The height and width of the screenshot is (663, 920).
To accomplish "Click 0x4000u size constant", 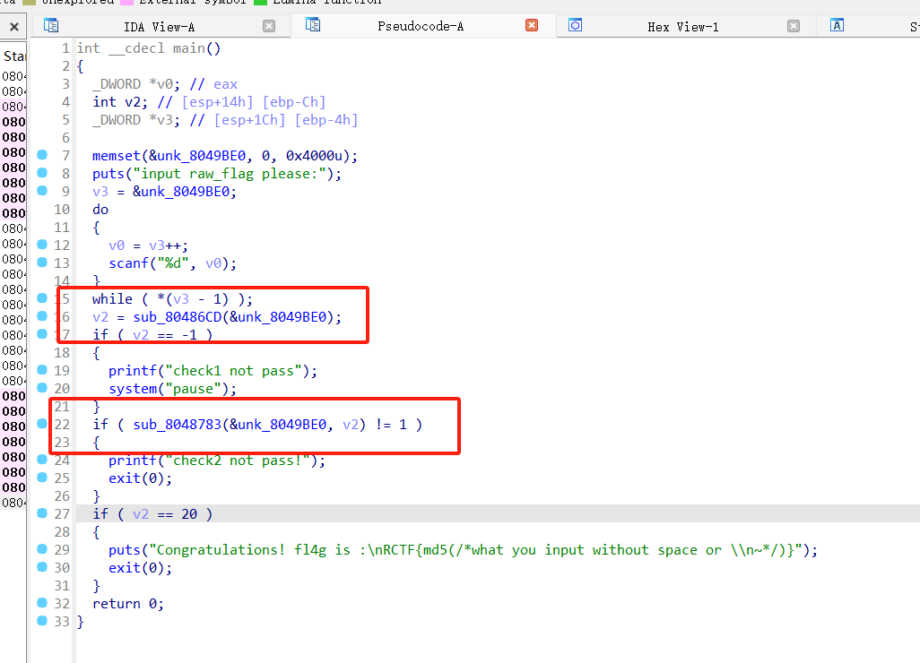I will click(x=314, y=156).
